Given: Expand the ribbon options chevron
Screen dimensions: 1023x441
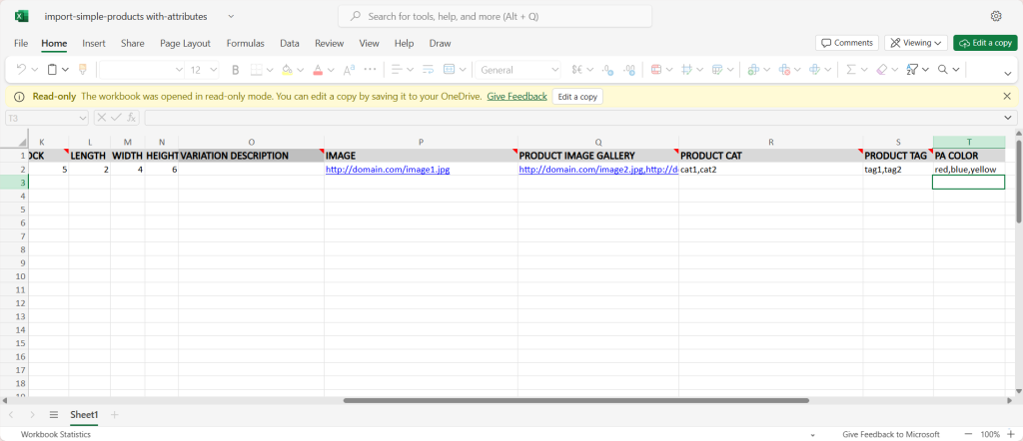Looking at the screenshot, I should pyautogui.click(x=1008, y=74).
